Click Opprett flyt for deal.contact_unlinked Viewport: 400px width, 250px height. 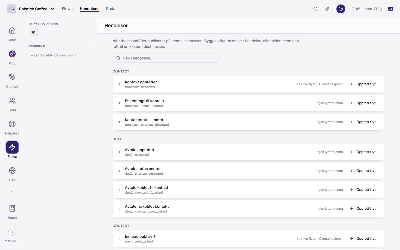(363, 209)
